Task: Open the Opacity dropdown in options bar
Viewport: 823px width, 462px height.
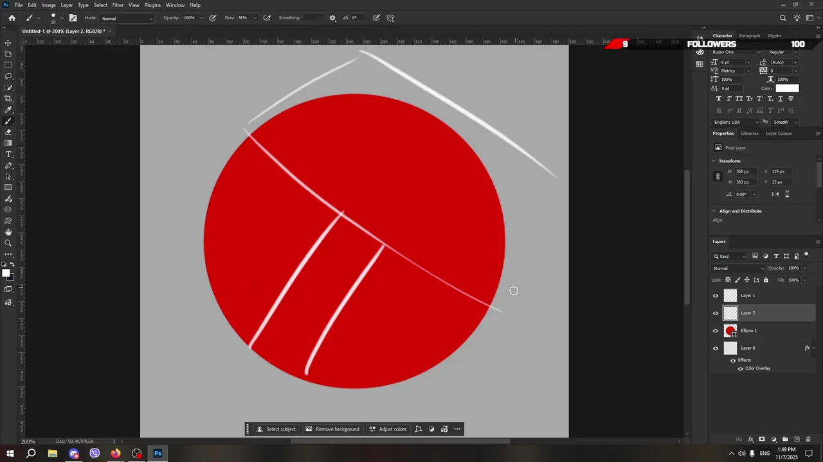Action: coord(200,18)
